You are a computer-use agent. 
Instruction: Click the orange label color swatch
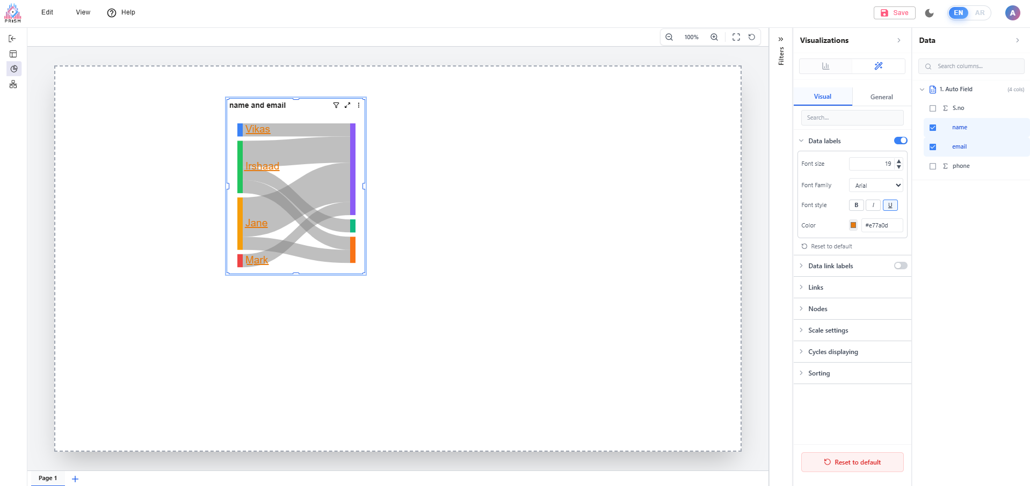tap(853, 225)
